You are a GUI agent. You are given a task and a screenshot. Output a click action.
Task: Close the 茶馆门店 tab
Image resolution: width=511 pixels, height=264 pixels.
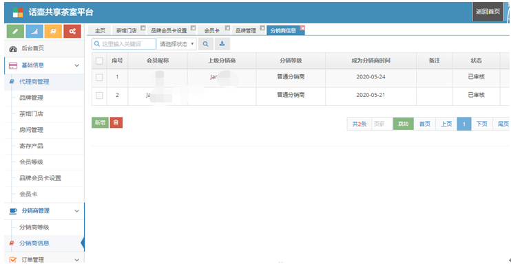tap(143, 28)
